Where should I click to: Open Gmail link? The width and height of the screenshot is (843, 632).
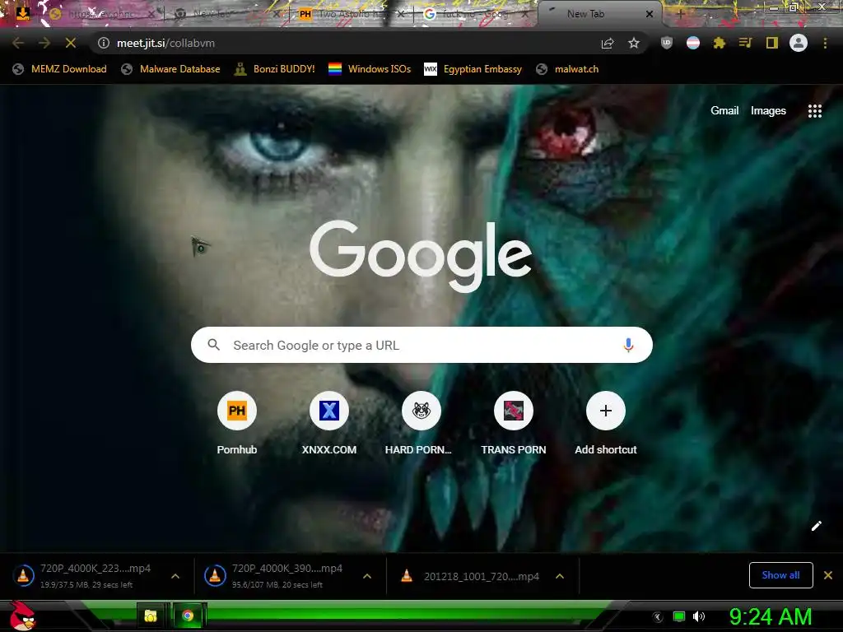pos(724,111)
